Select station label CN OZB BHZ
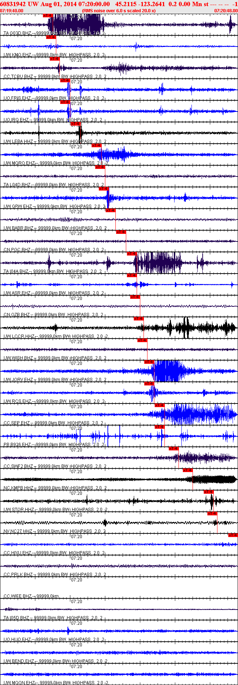The height and width of the screenshot is (685, 238). [x=17, y=315]
